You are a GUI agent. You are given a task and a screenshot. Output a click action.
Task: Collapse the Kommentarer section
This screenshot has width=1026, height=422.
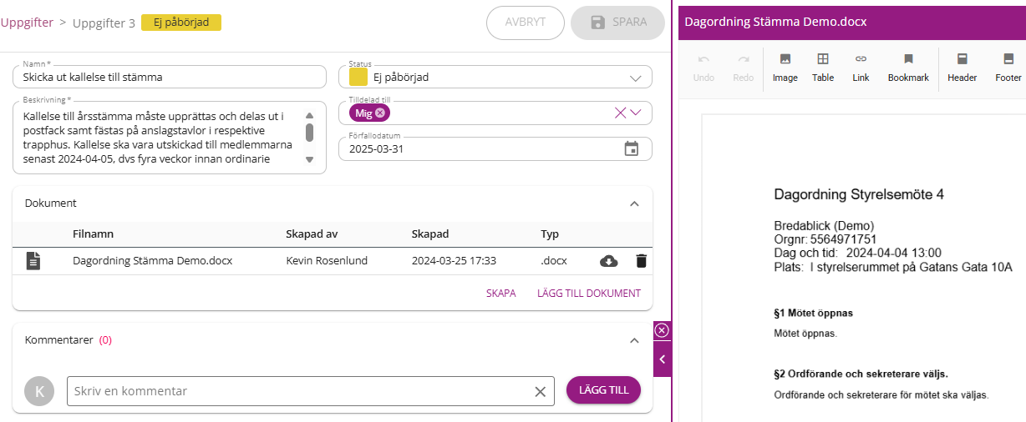(634, 340)
